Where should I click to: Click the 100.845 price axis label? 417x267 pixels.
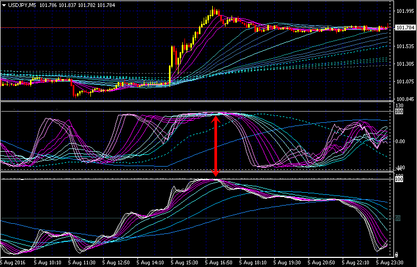(x=405, y=99)
